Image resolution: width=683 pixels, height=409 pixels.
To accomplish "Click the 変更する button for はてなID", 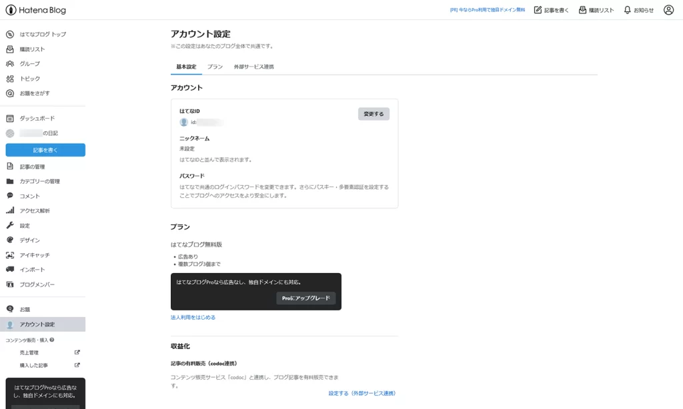I will [374, 114].
